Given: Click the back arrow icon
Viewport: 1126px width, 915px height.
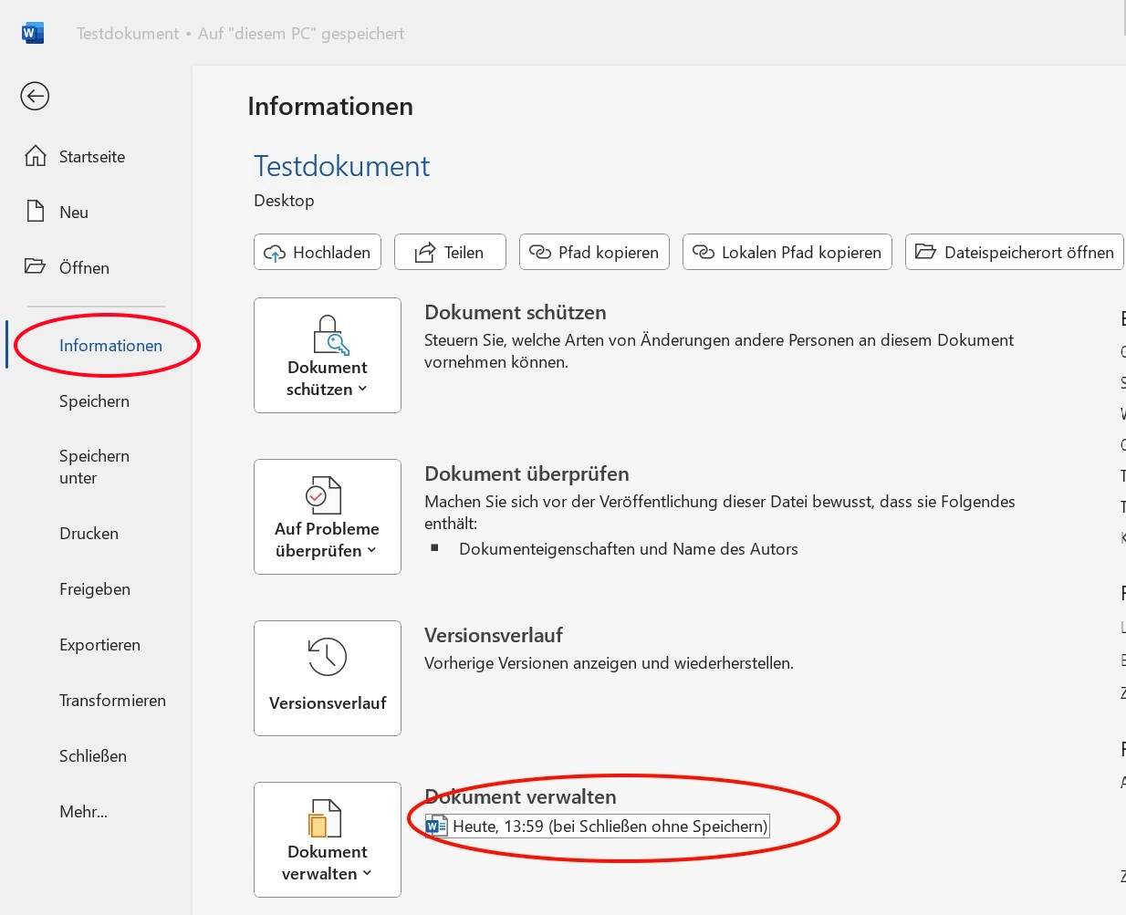Looking at the screenshot, I should 35,96.
